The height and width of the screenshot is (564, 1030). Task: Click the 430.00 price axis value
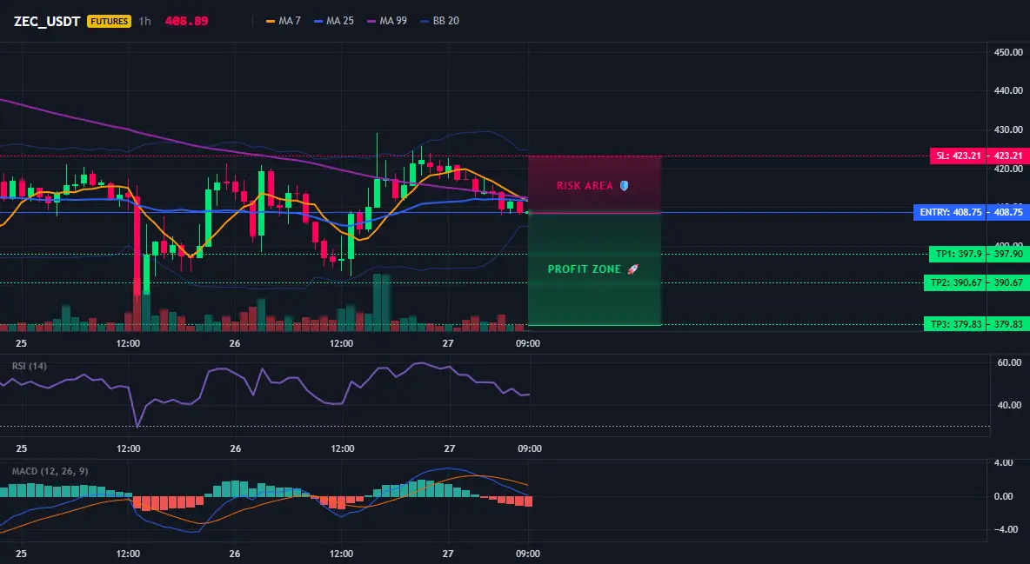pos(1008,130)
